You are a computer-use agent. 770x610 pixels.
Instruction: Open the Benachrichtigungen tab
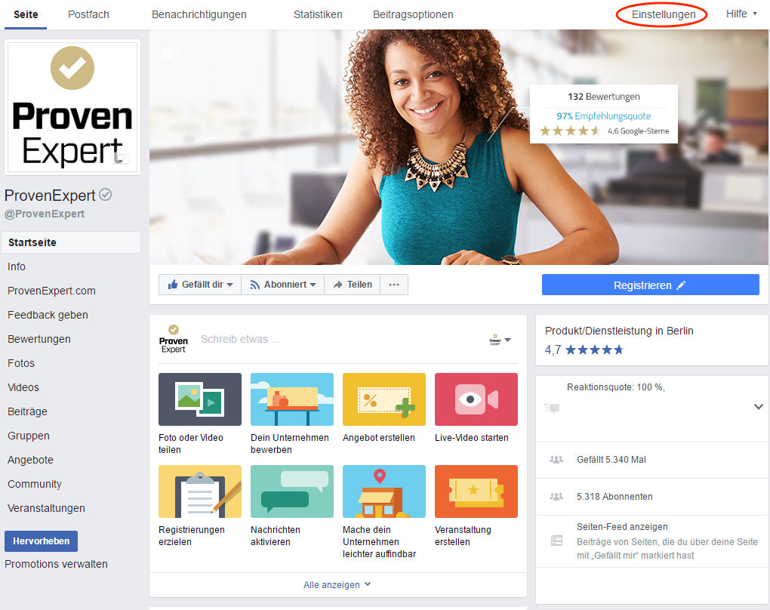point(199,14)
